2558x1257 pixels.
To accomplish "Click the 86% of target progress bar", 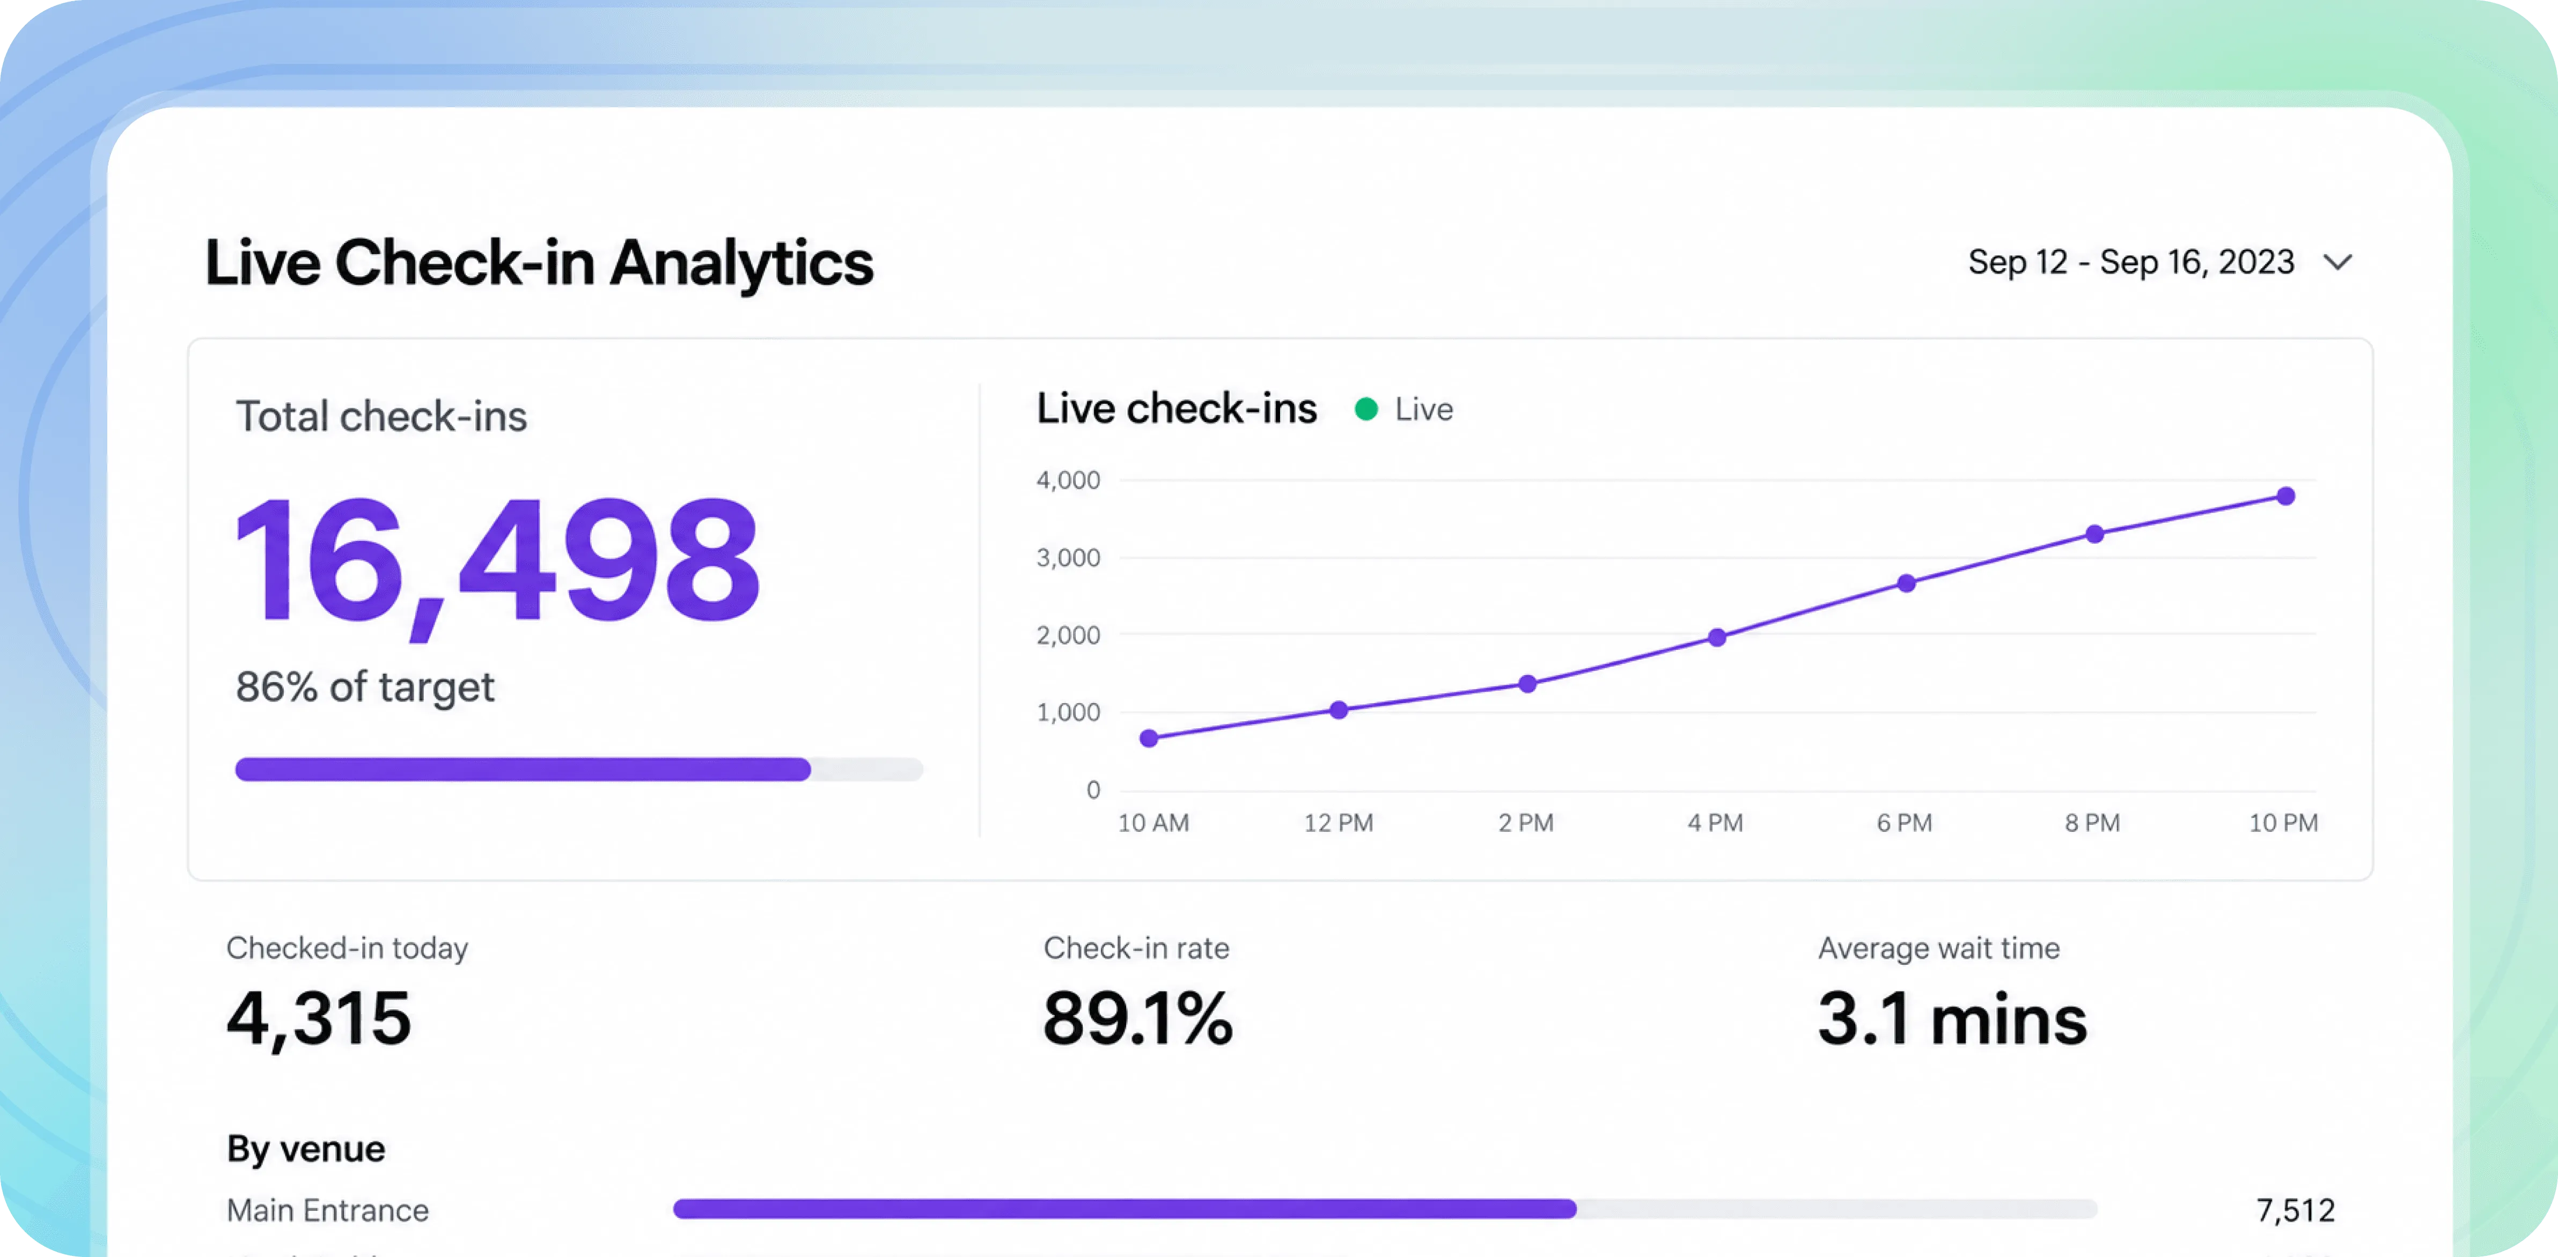I will point(579,768).
